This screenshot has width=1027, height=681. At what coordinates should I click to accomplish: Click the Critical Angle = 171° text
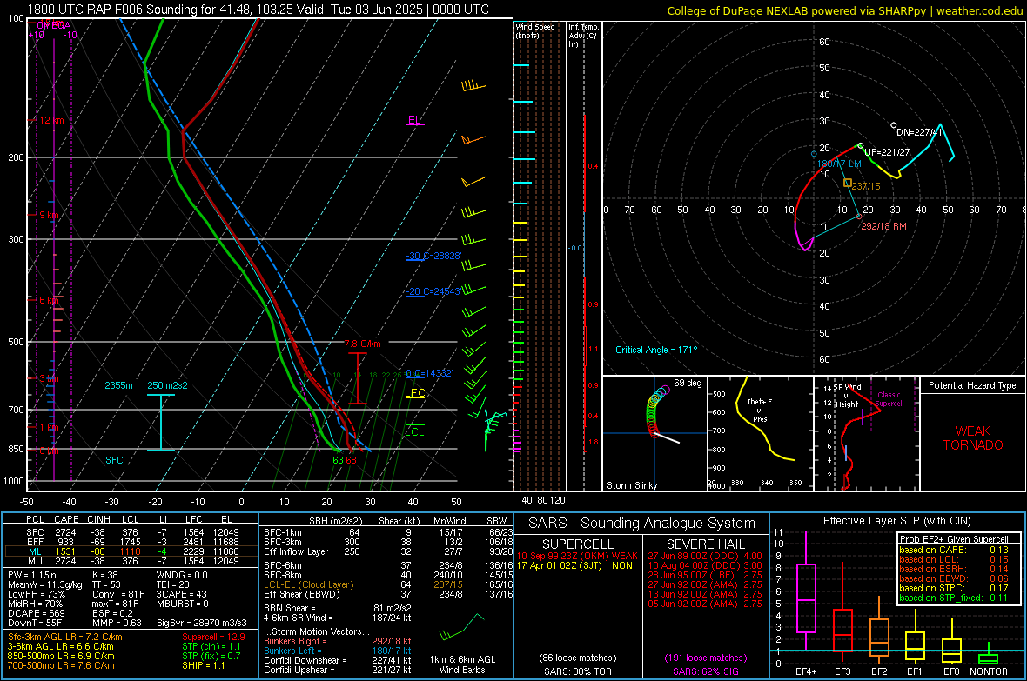tap(656, 350)
